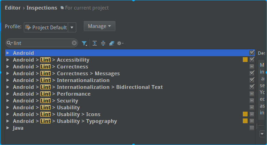Clear the lint search text
267x145 pixels.
pos(74,43)
